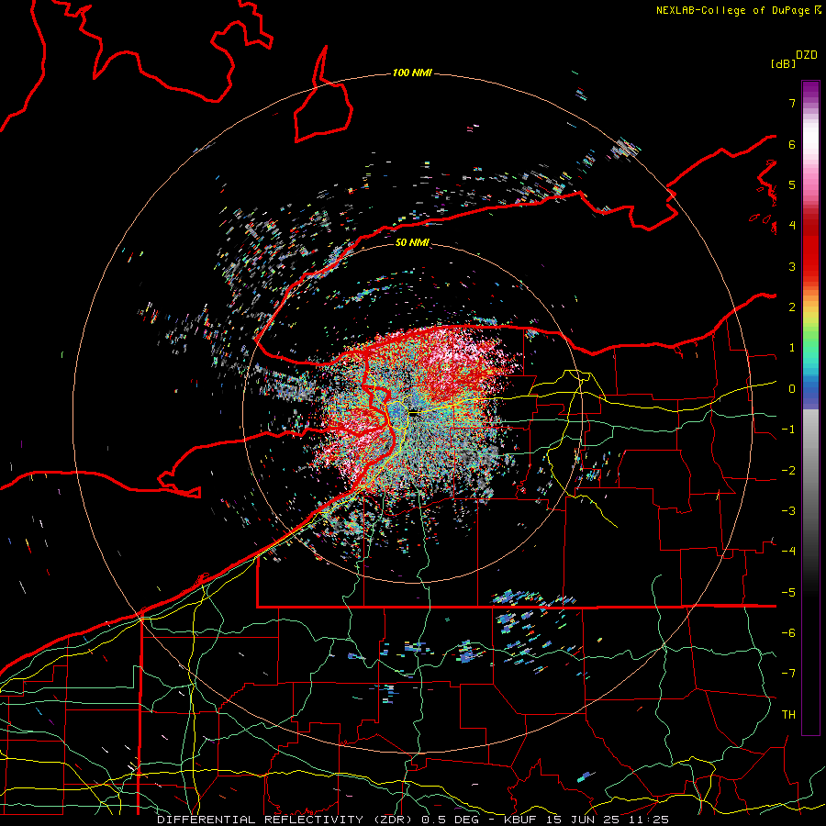
Task: Click the '100 NMI' range ring label
Action: (412, 73)
